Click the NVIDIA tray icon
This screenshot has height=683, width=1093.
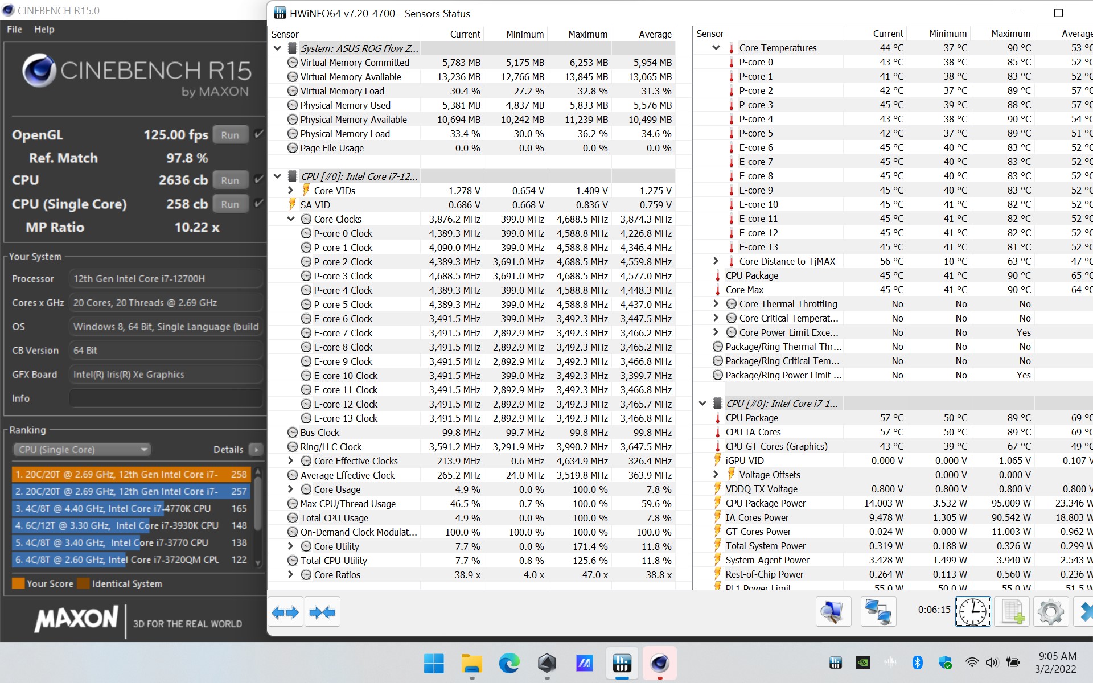coord(863,663)
